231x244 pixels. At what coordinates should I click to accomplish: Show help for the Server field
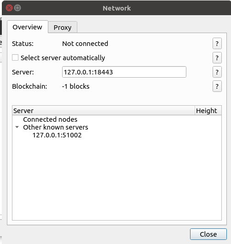pos(217,72)
